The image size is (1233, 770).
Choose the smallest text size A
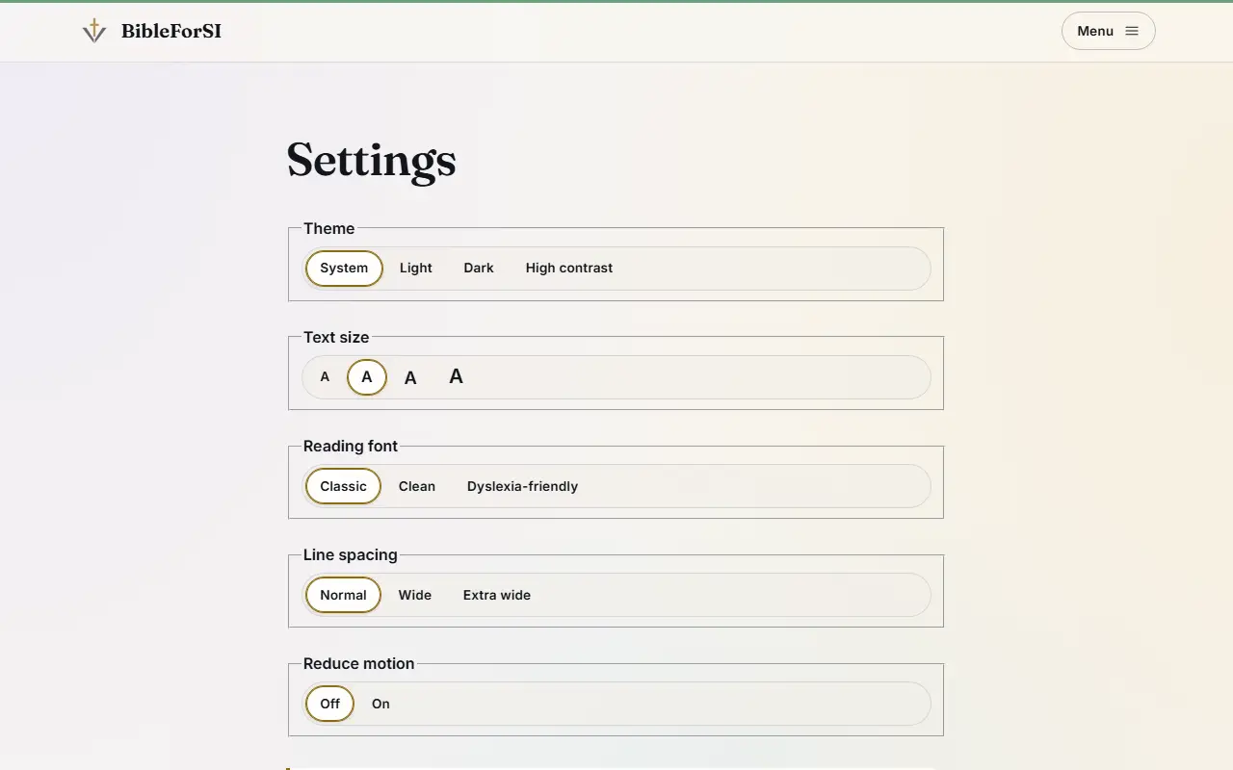tap(325, 377)
